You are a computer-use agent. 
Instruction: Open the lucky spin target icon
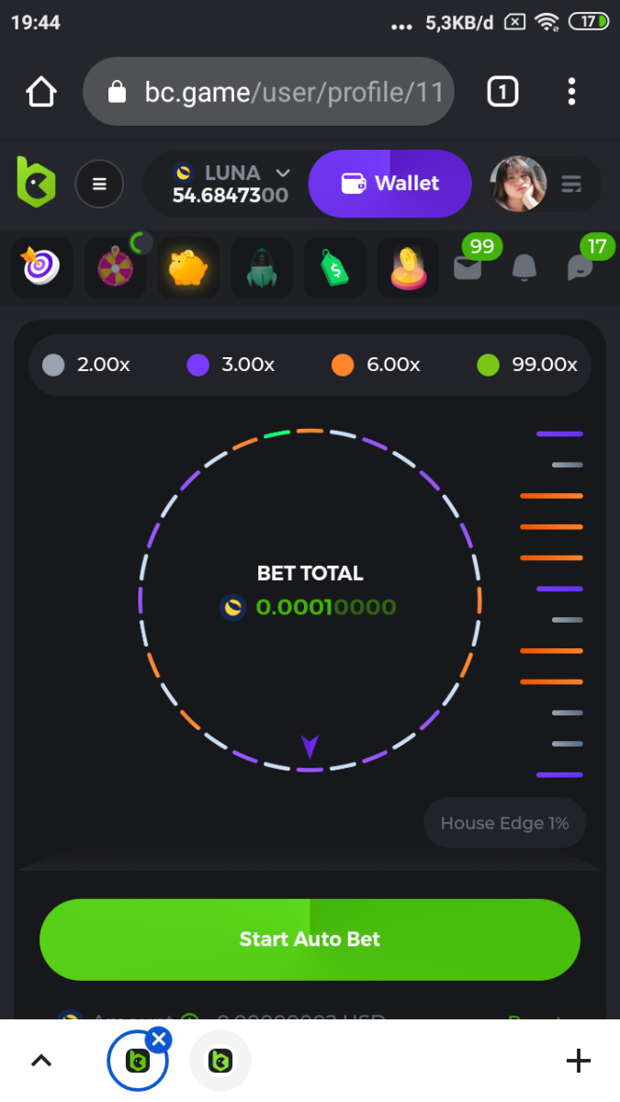(x=41, y=267)
